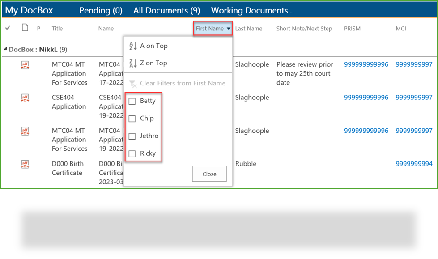Image resolution: width=438 pixels, height=259 pixels.
Task: Check the Chip filter checkbox
Action: point(132,118)
